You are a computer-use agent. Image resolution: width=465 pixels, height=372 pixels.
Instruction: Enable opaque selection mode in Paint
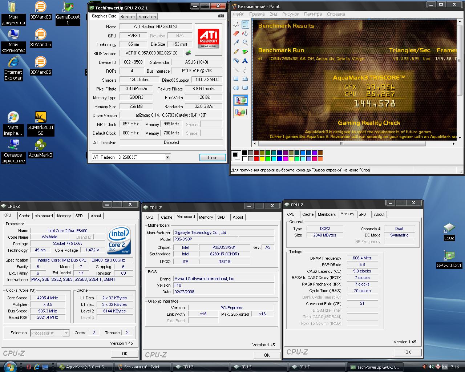(x=240, y=101)
